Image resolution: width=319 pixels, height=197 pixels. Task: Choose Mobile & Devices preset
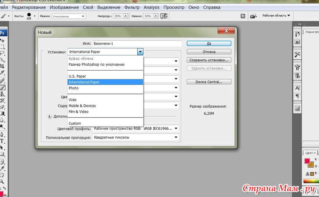click(x=105, y=106)
